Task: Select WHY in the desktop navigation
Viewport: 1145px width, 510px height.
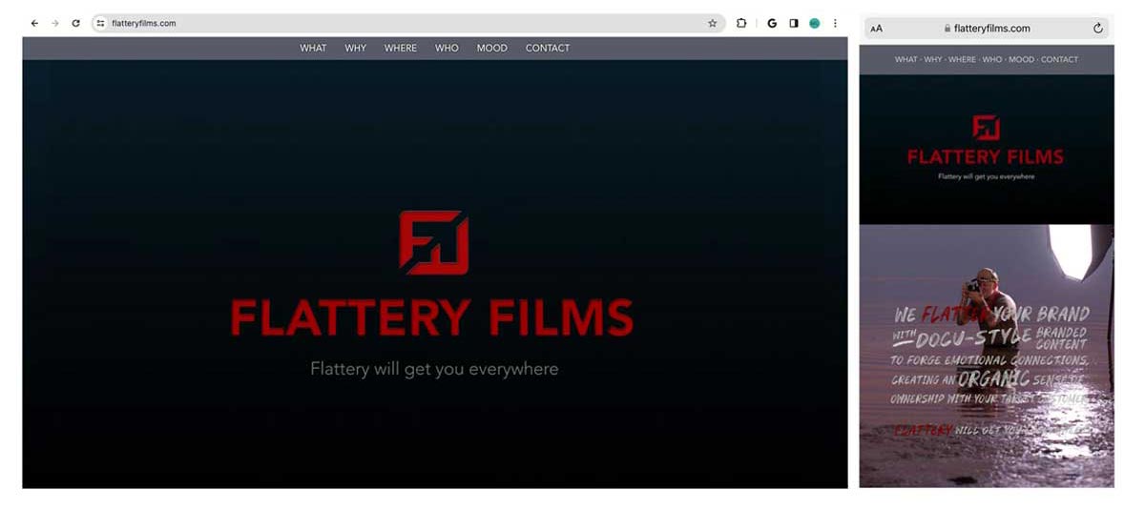Action: pos(355,49)
